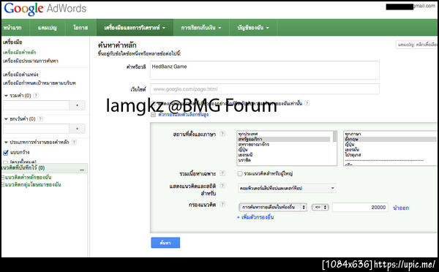Expand แนวคิดกลุ่มโฆษณาของฉัน tree item

click(x=2, y=185)
